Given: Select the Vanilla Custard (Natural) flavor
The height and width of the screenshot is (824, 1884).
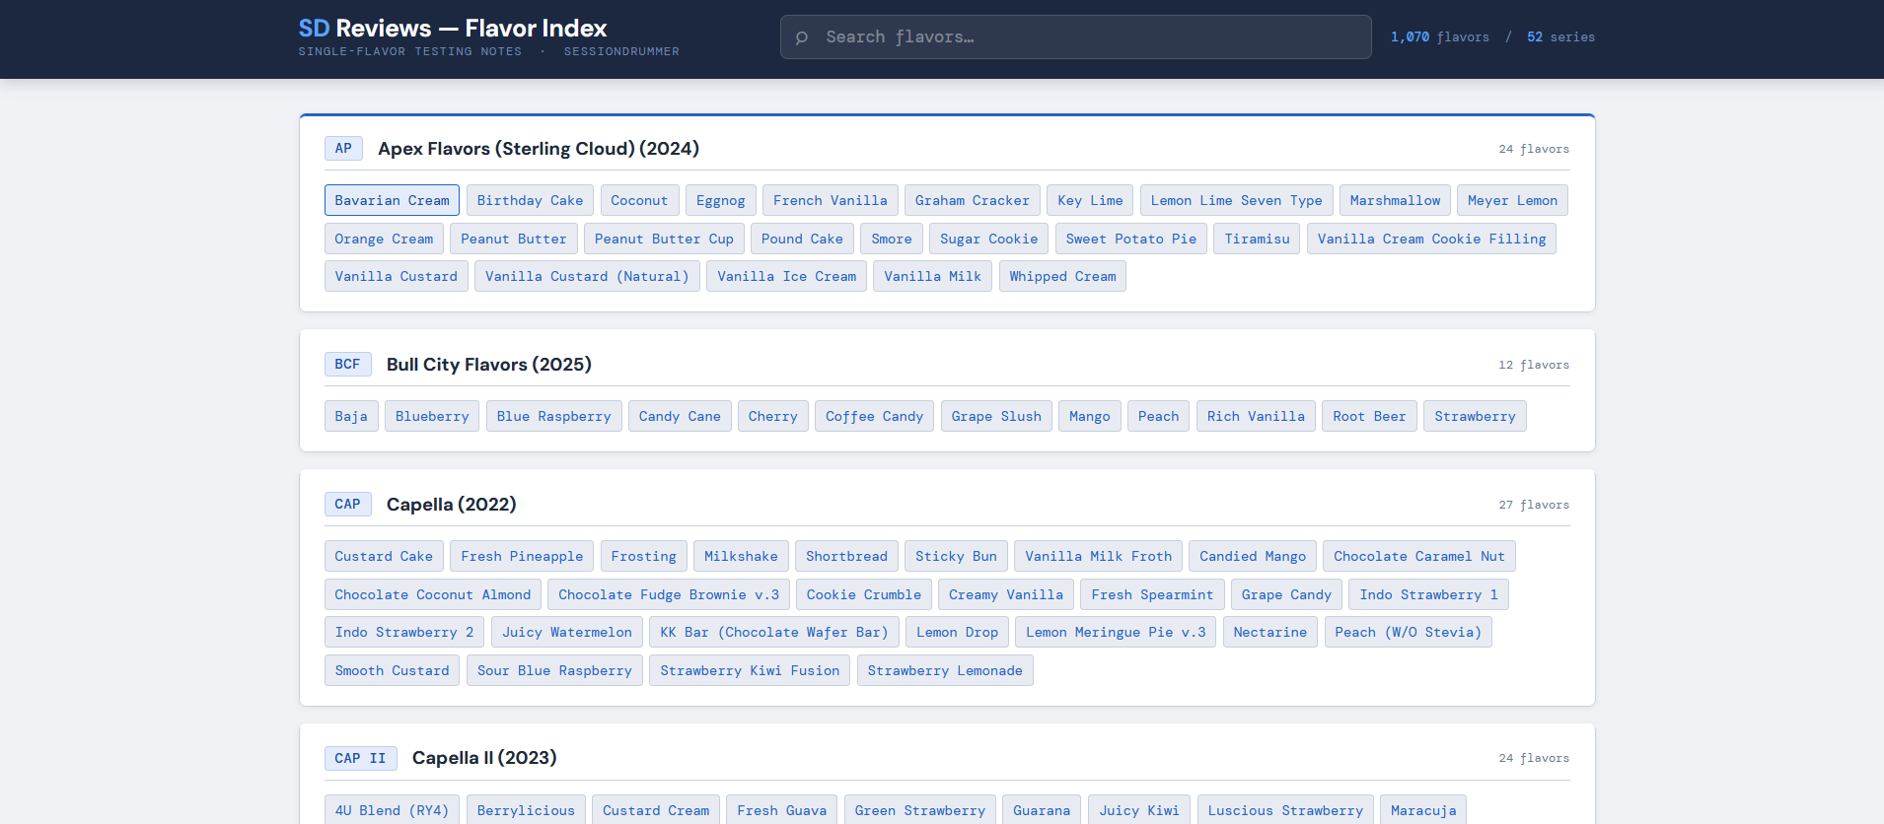Looking at the screenshot, I should pyautogui.click(x=587, y=277).
